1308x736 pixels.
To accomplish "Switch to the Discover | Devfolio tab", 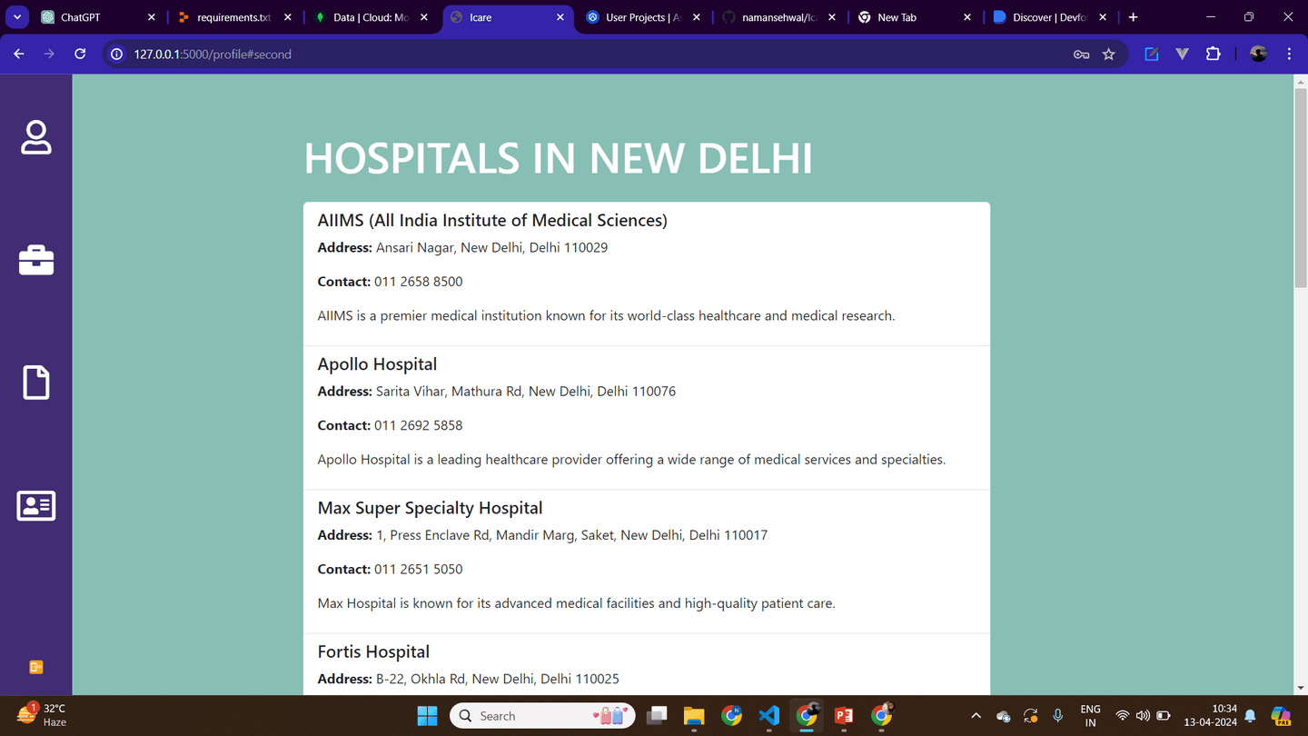I will tap(1051, 17).
